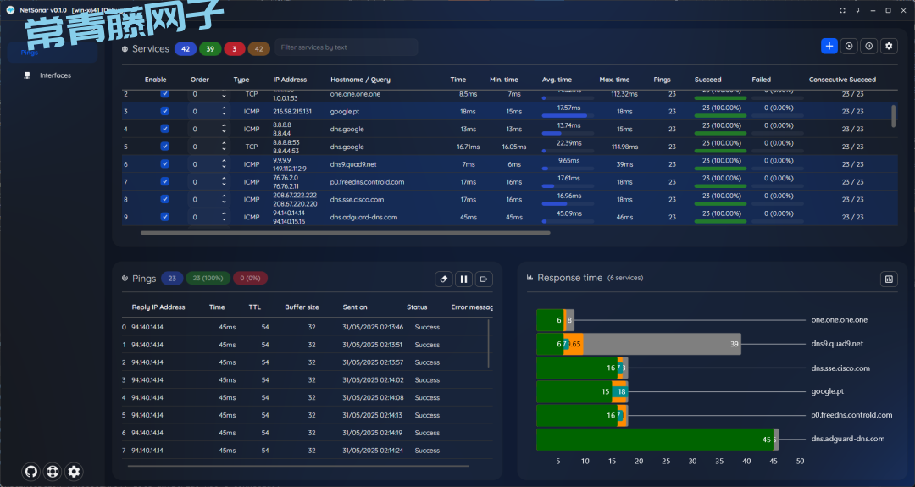
Task: Toggle Enable checkbox for dns.adguard-dns.com
Action: (165, 217)
